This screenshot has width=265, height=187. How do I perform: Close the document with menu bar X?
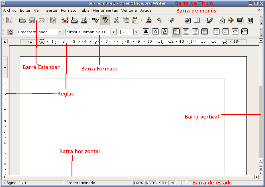point(258,10)
